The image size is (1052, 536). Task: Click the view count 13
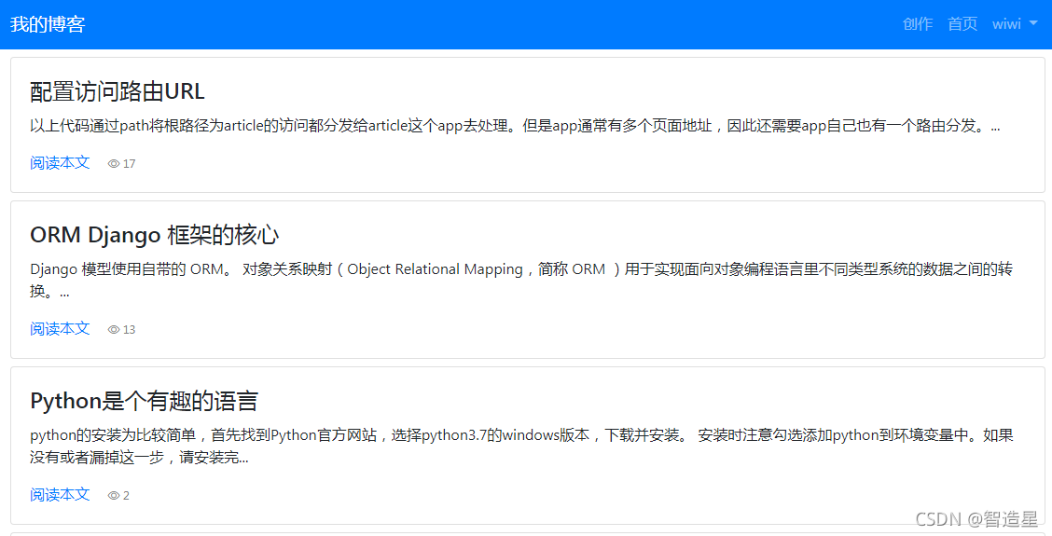coord(129,329)
